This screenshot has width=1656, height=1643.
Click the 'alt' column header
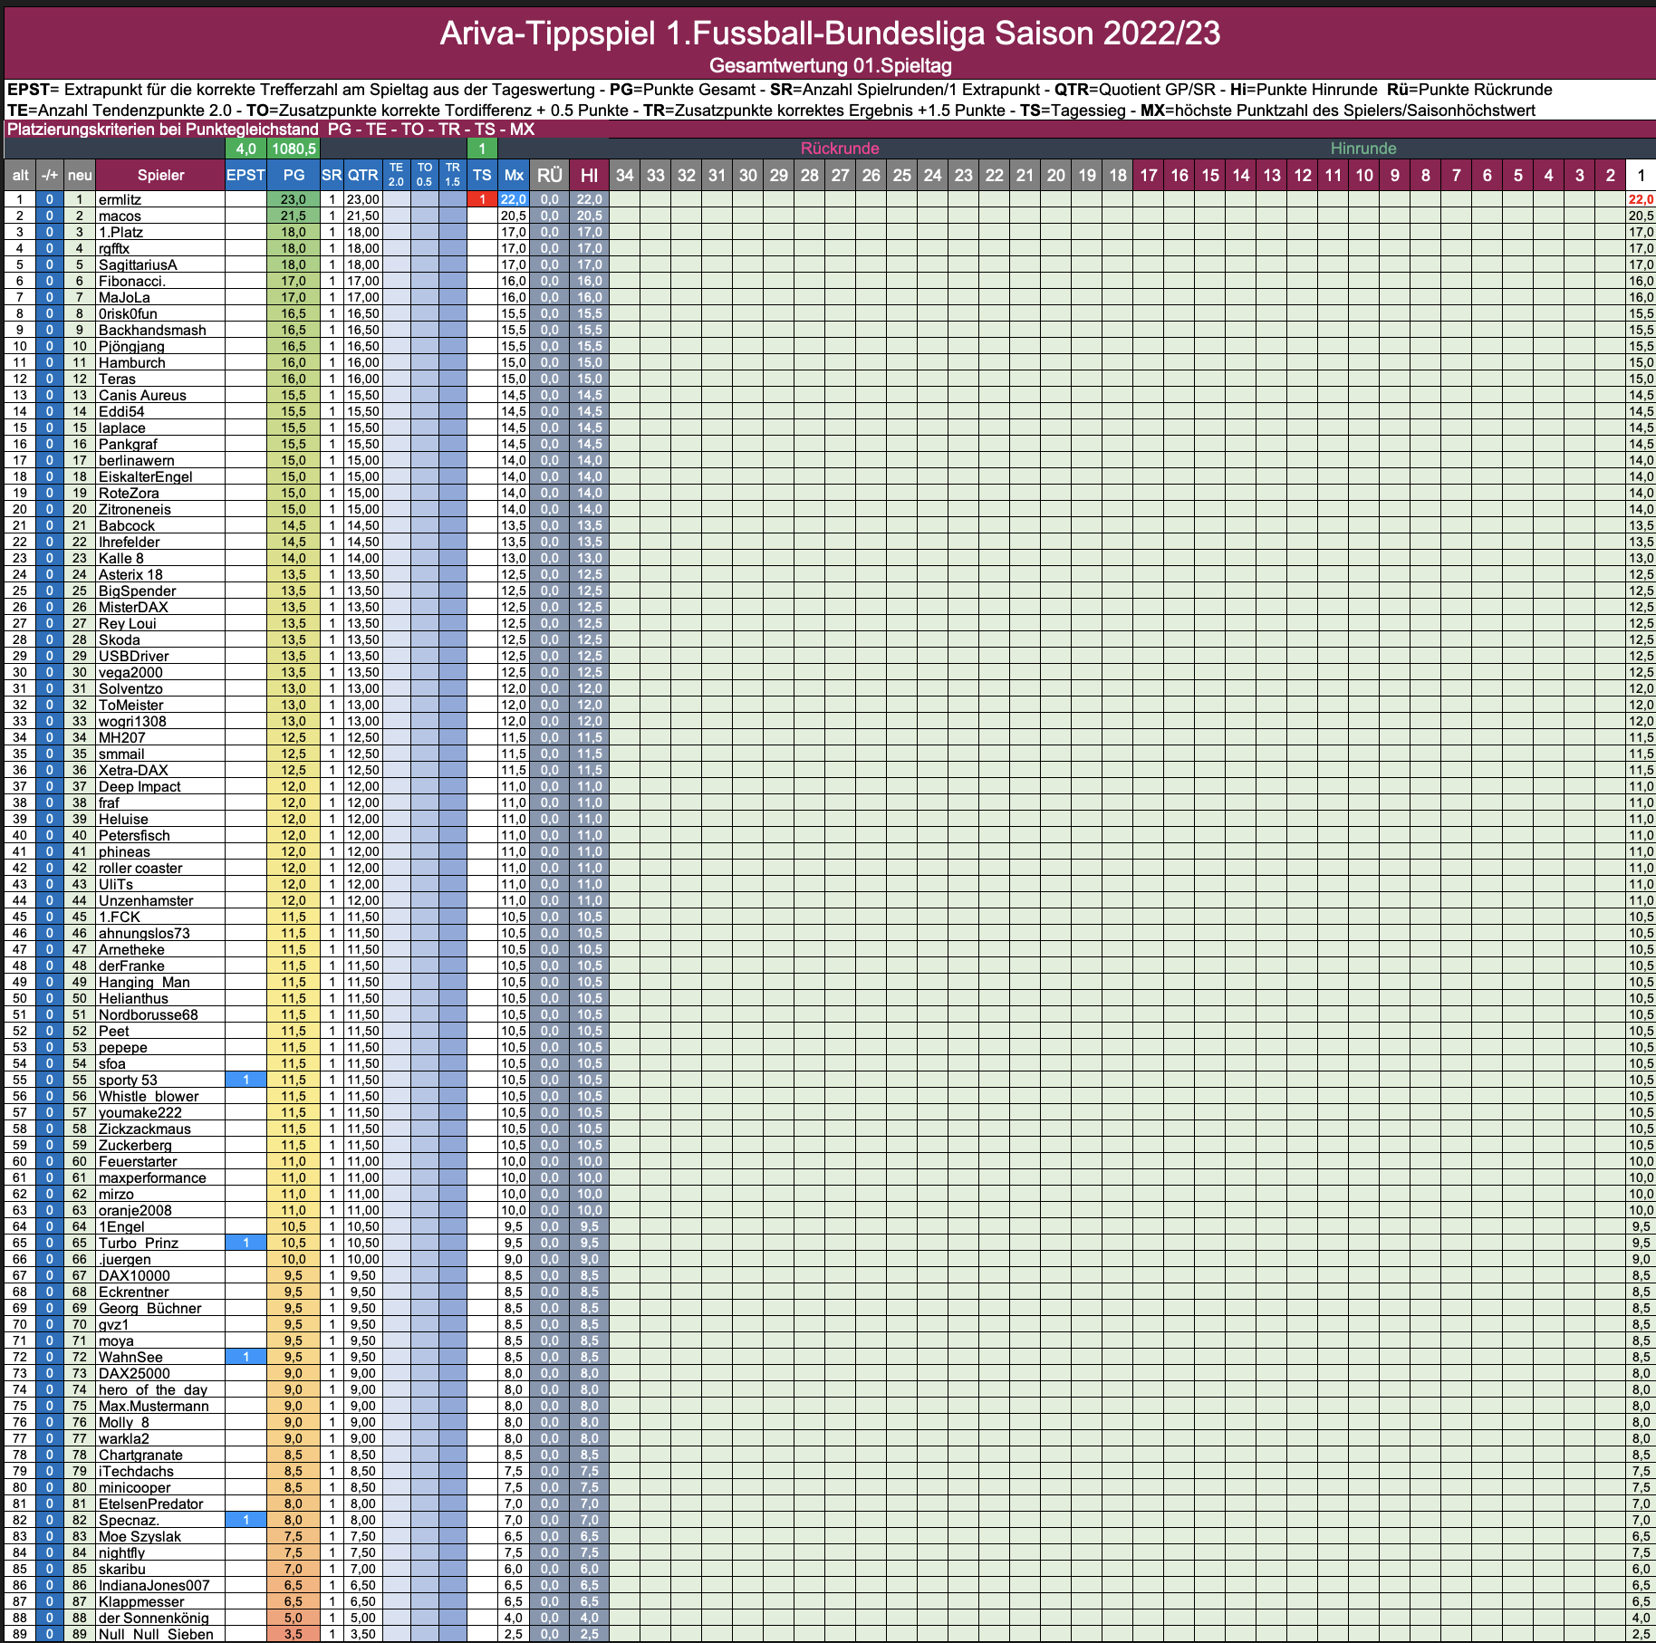point(20,175)
